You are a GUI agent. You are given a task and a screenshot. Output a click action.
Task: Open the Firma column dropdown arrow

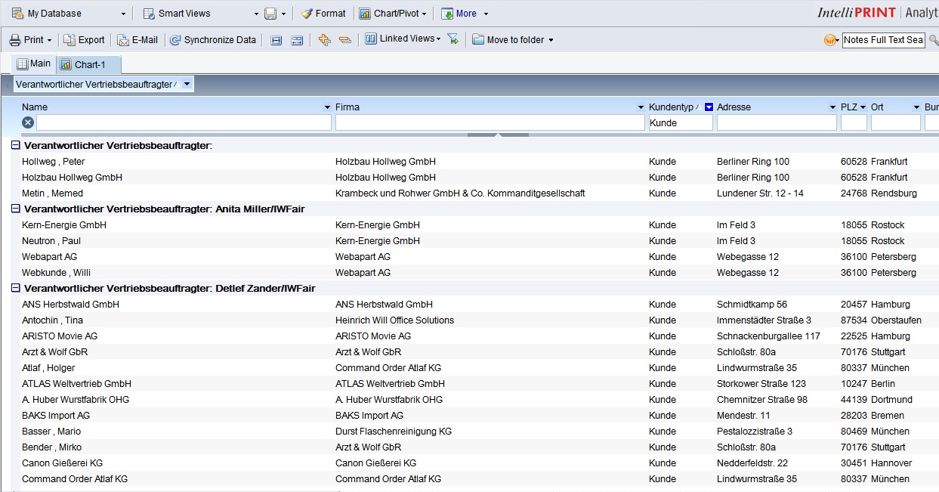(x=641, y=107)
